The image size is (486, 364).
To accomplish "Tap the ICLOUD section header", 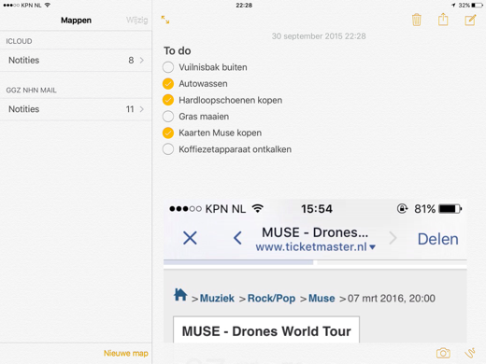I will [19, 41].
